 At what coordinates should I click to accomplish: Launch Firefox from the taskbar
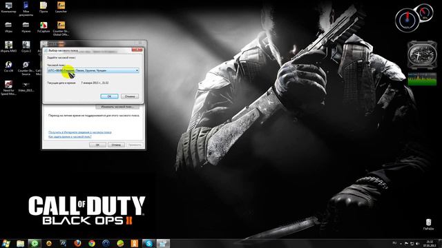(77, 243)
